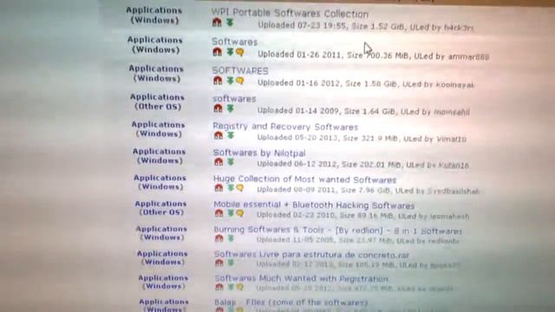Screen dimensions: 555x312
Task: Click (Windows) subcategory beside WPI Portable Softwares
Action: click(x=154, y=20)
